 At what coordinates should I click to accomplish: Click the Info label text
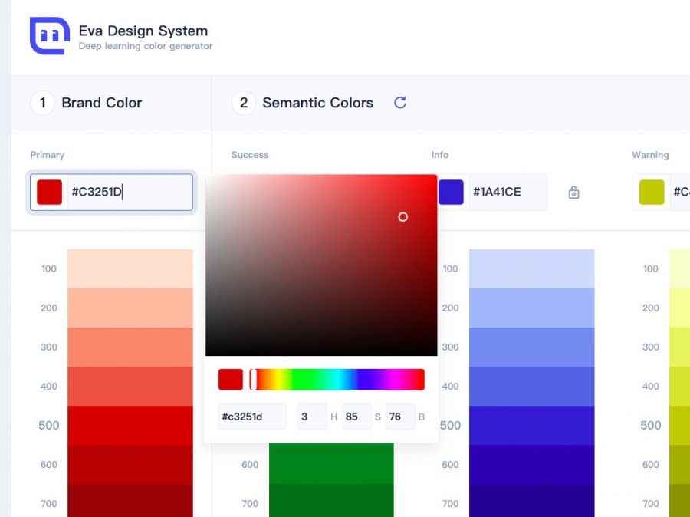[439, 155]
